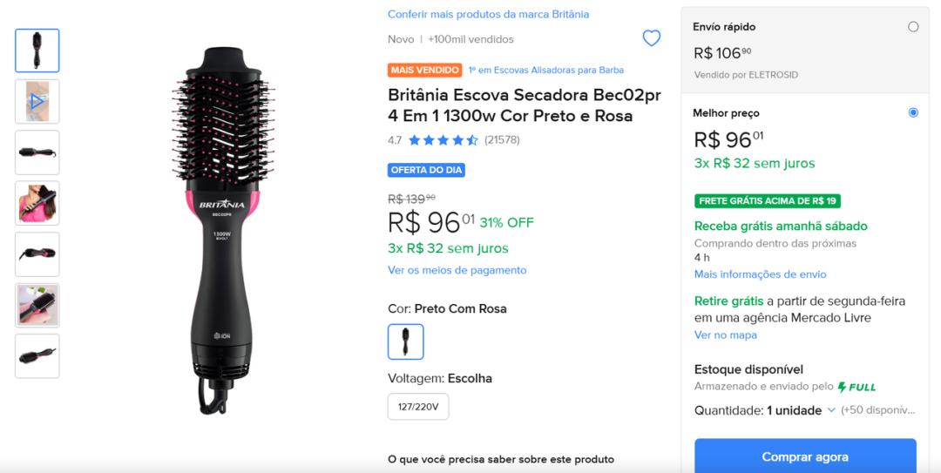Click the Comprar agora button

click(804, 456)
